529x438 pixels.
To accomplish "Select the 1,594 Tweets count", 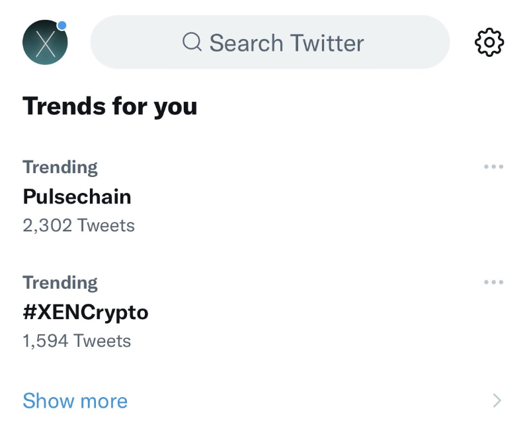I will click(x=77, y=341).
